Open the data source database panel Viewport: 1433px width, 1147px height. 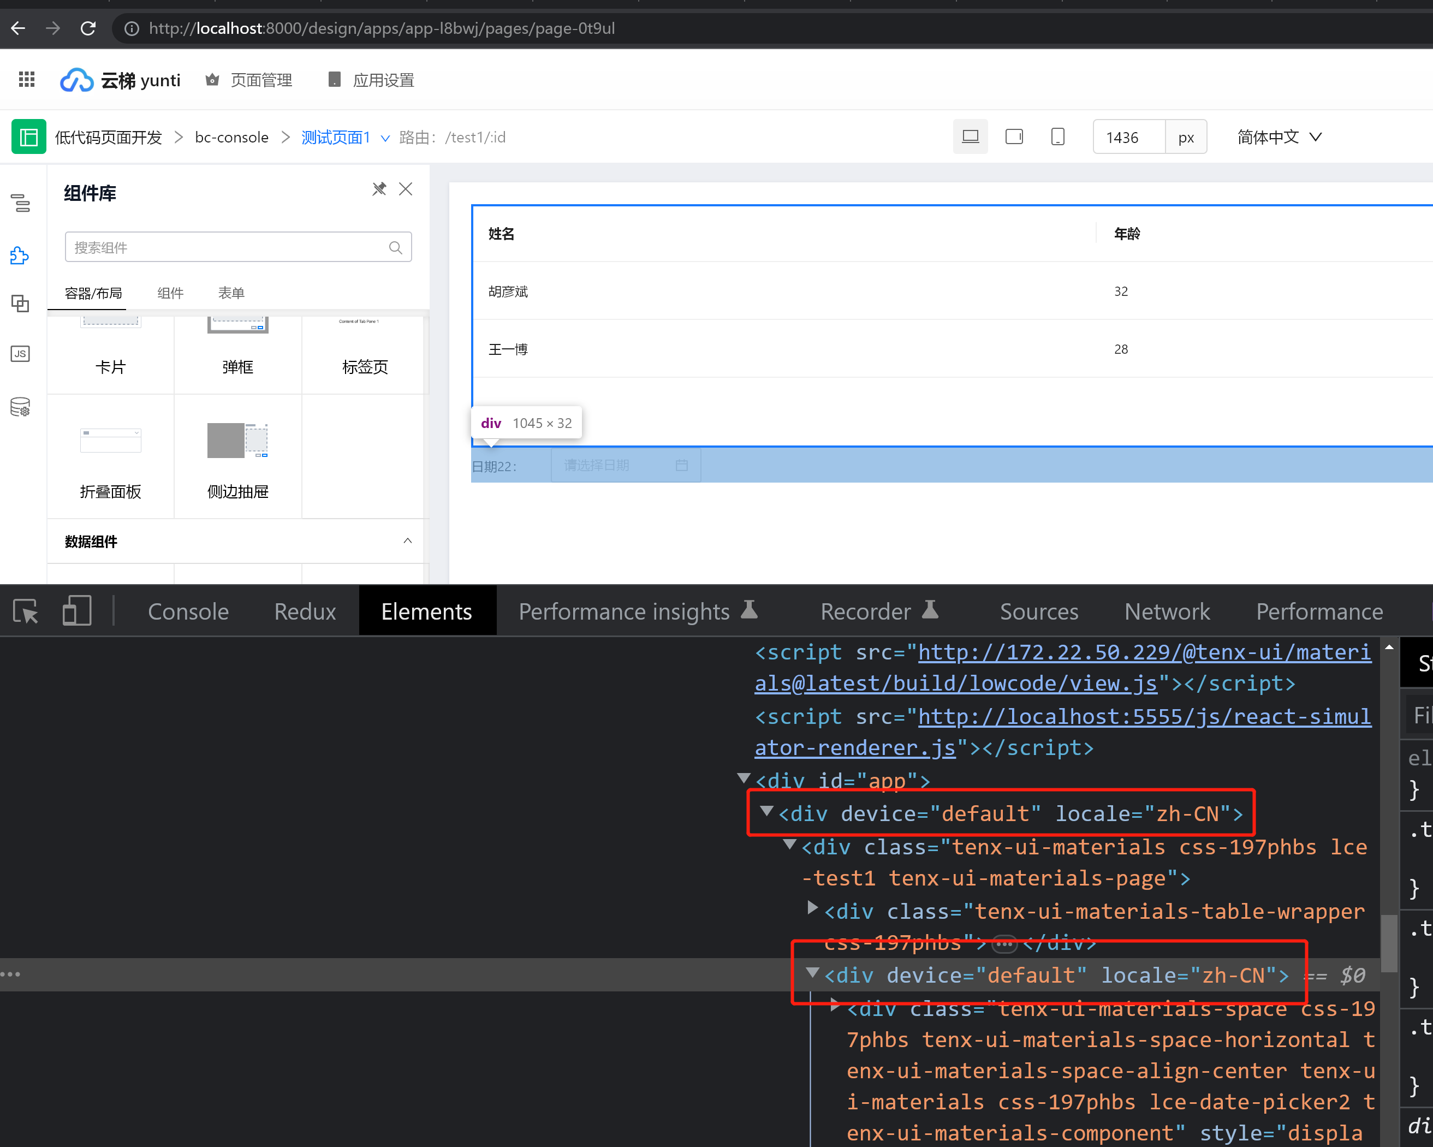coord(21,406)
